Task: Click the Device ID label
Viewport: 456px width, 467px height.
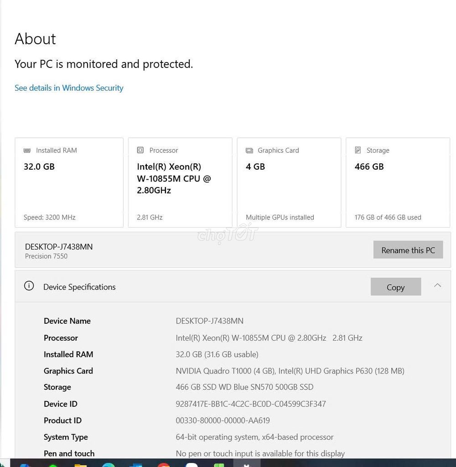Action: [61, 404]
